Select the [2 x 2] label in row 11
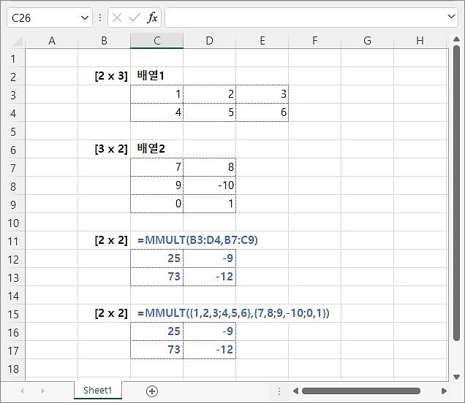The image size is (465, 403). coord(104,240)
